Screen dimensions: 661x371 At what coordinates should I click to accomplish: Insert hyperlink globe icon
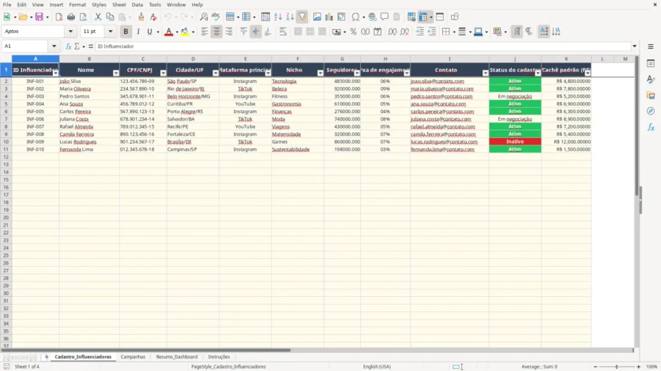(x=372, y=17)
